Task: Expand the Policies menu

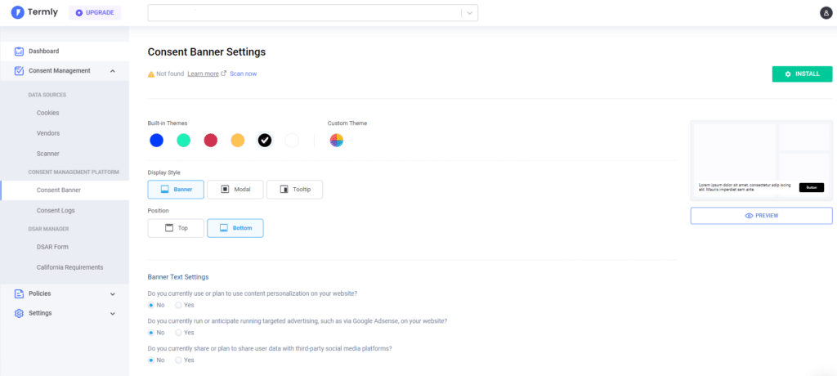Action: (x=113, y=293)
